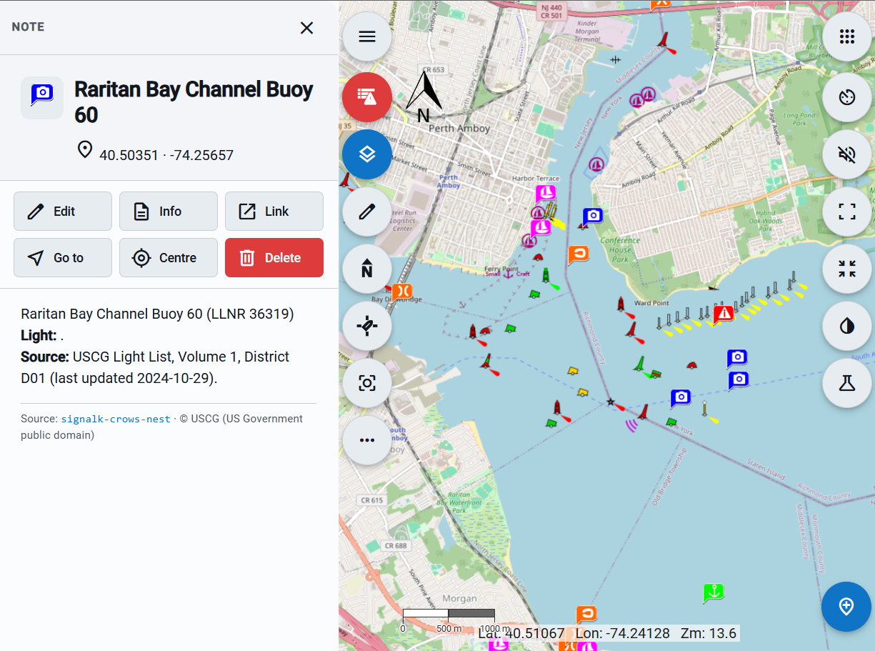
Task: Click the Lat Lon Zm status readout
Action: [x=608, y=633]
